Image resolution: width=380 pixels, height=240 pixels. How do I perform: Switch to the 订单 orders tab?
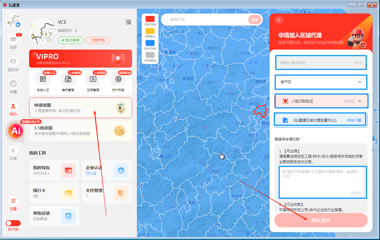click(x=13, y=151)
